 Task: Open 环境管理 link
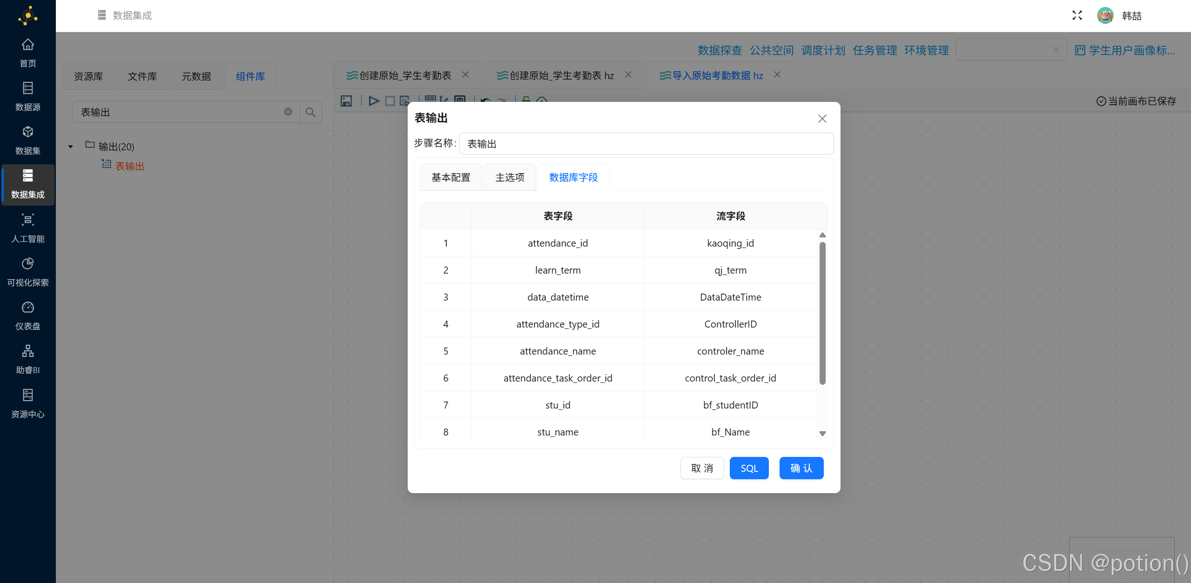pos(926,50)
